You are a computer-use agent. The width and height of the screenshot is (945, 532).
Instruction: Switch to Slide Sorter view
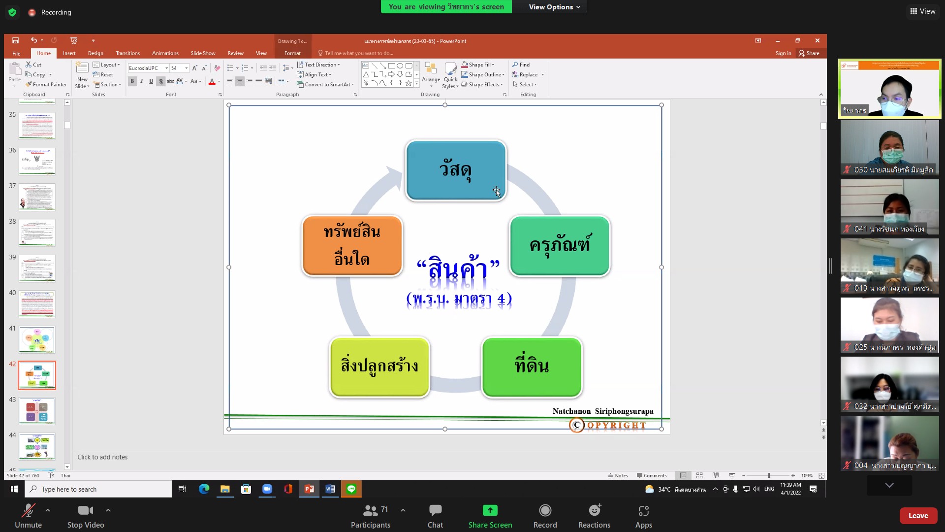[699, 475]
